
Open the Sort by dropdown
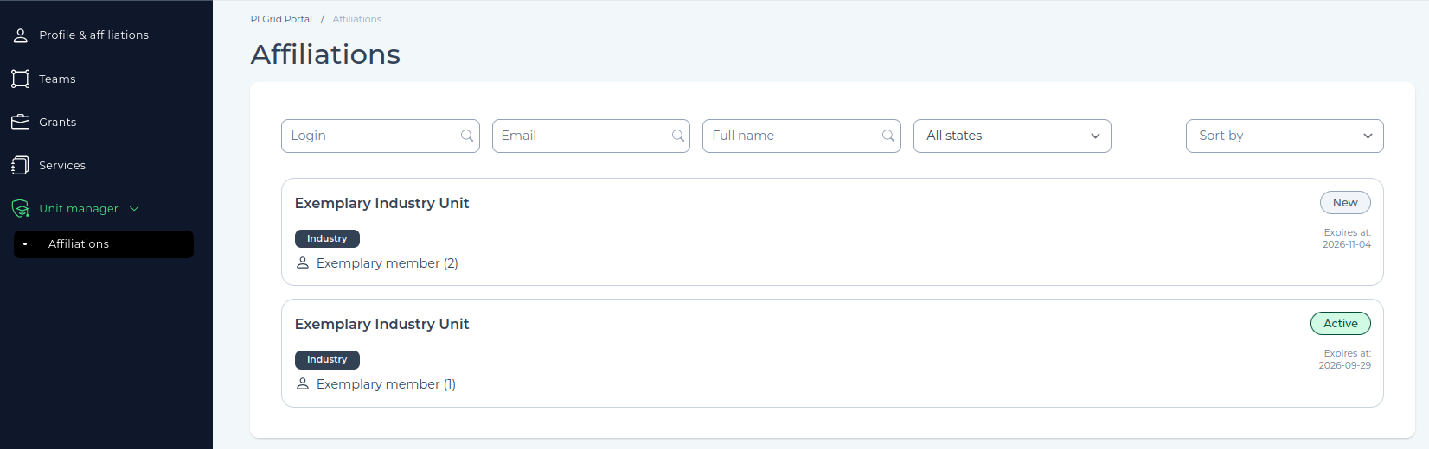(1285, 136)
